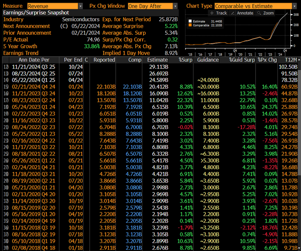301x251 pixels.
Task: Click orange Comparable legend swatch
Action: (x=190, y=25)
